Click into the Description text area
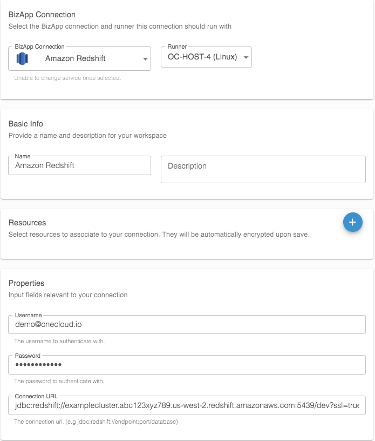Viewport: 375px width, 441px height. [x=263, y=169]
